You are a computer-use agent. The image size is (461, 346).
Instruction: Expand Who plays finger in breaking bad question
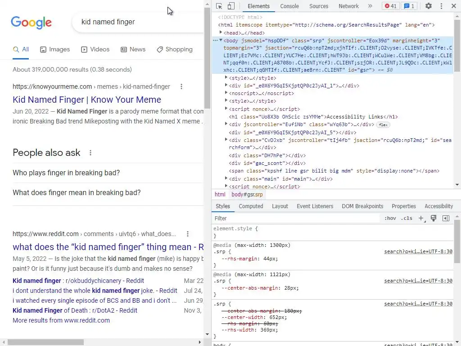click(x=108, y=173)
